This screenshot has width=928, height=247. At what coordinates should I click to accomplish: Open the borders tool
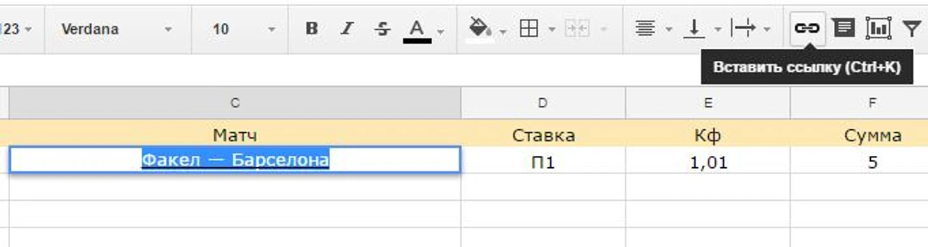point(529,28)
